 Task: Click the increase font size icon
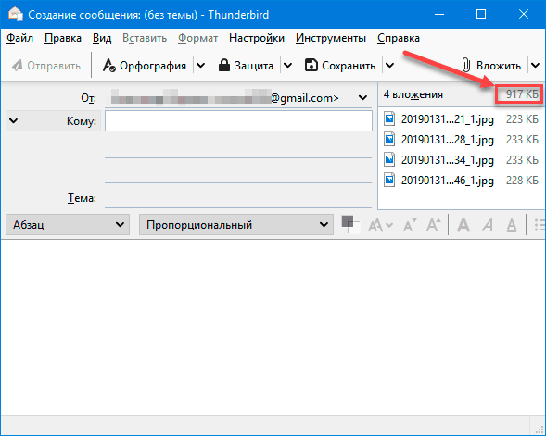click(434, 225)
